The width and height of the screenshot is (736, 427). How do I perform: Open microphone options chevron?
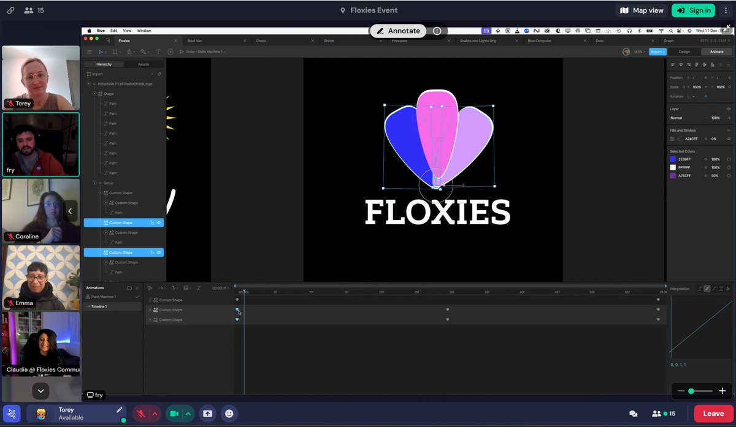click(x=155, y=414)
